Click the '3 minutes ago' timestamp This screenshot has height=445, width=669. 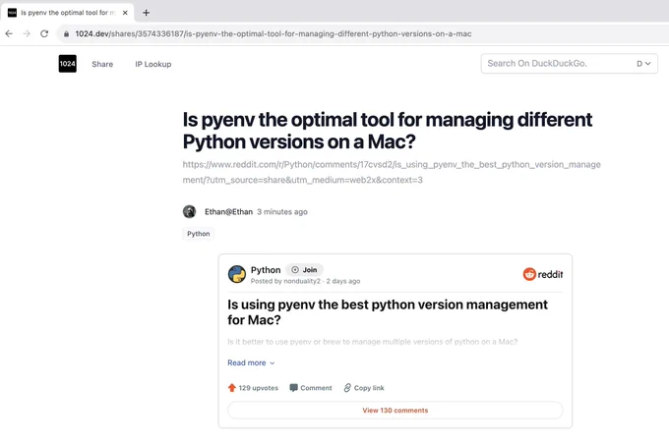coord(282,211)
